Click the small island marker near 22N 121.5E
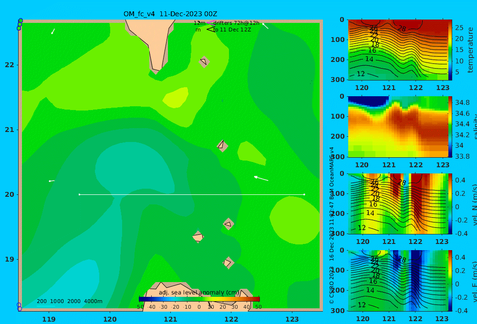The image size is (477, 324). point(204,61)
